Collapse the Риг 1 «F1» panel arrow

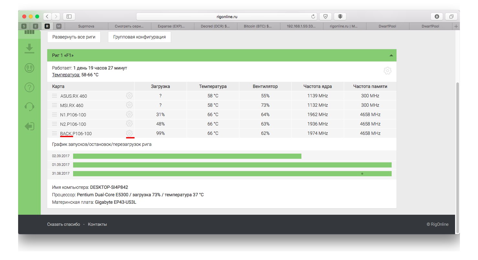pos(391,56)
